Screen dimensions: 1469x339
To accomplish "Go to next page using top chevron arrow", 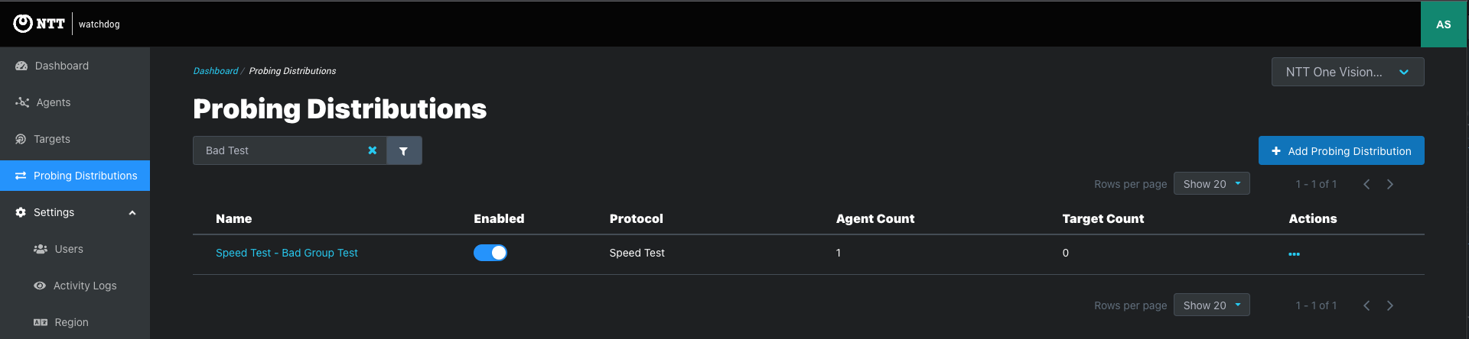I will click(x=1390, y=184).
